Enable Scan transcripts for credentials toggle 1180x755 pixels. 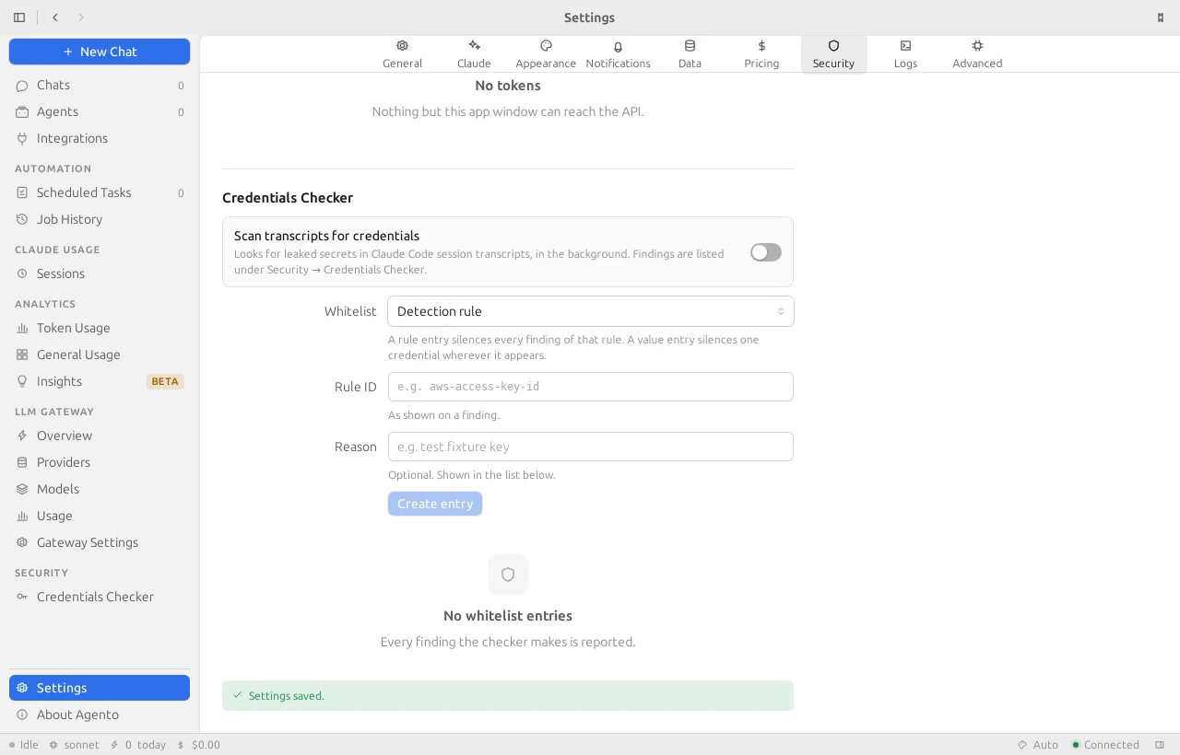click(x=765, y=252)
